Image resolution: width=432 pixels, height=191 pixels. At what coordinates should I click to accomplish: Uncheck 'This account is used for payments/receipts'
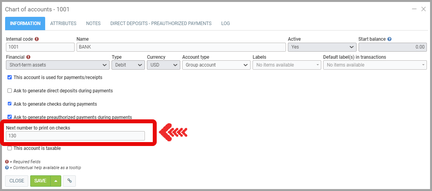point(10,77)
